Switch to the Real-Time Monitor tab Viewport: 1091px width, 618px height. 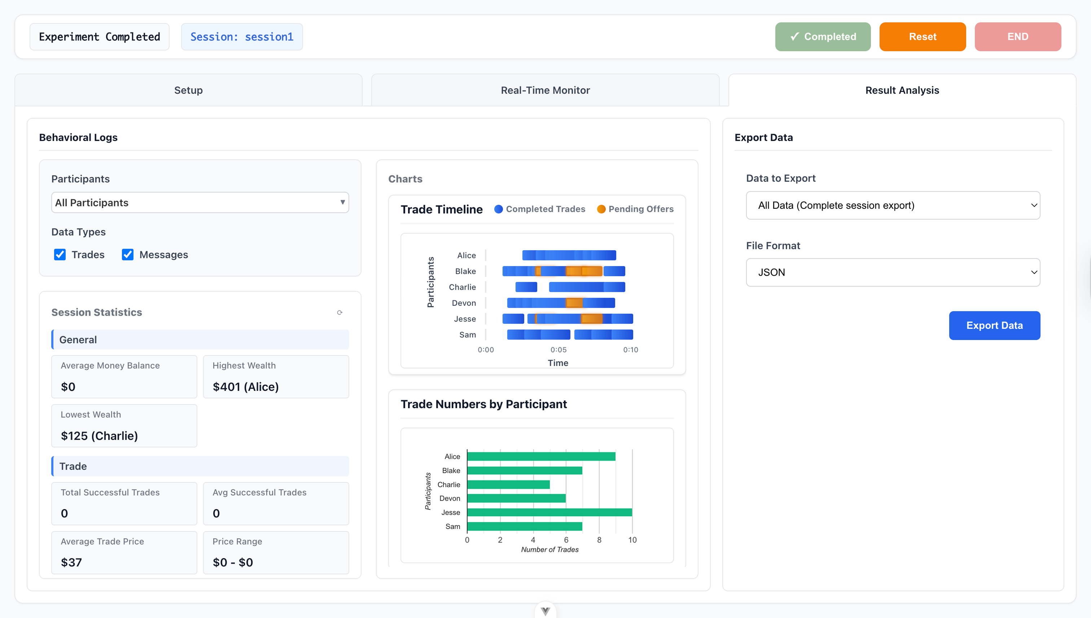click(545, 90)
